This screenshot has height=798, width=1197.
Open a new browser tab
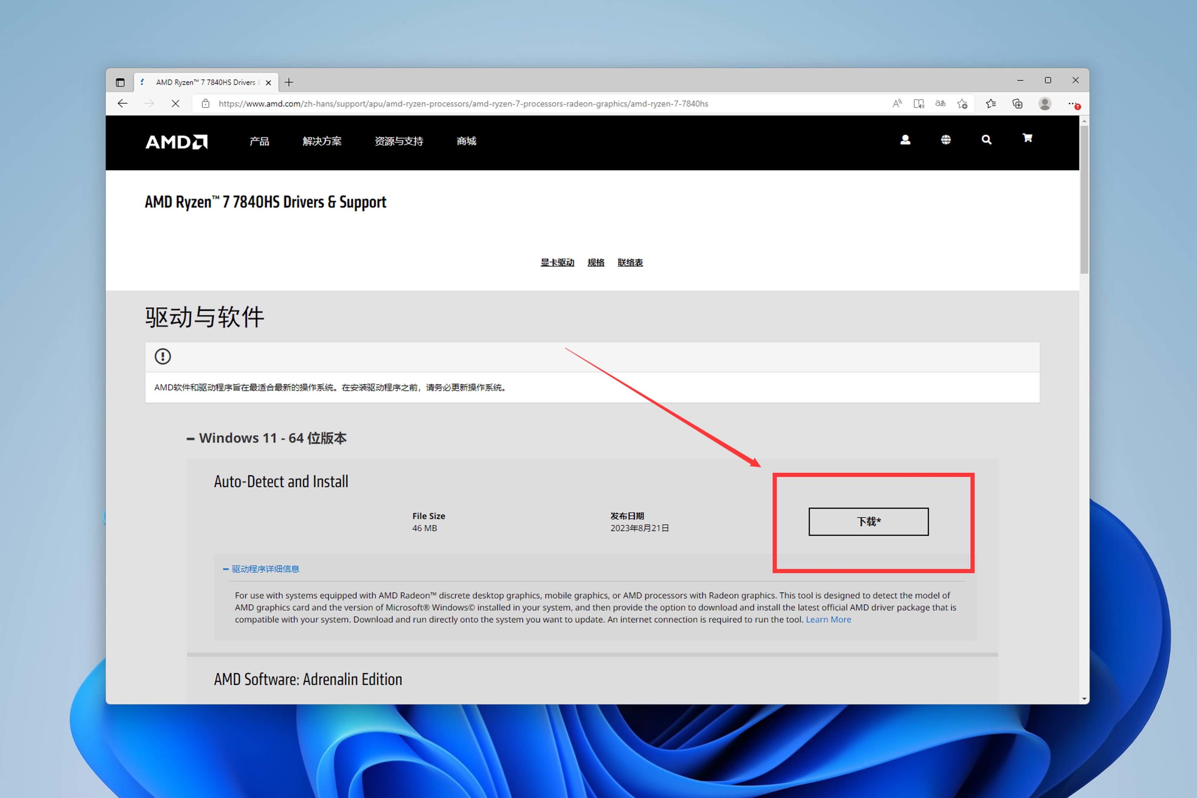click(289, 82)
